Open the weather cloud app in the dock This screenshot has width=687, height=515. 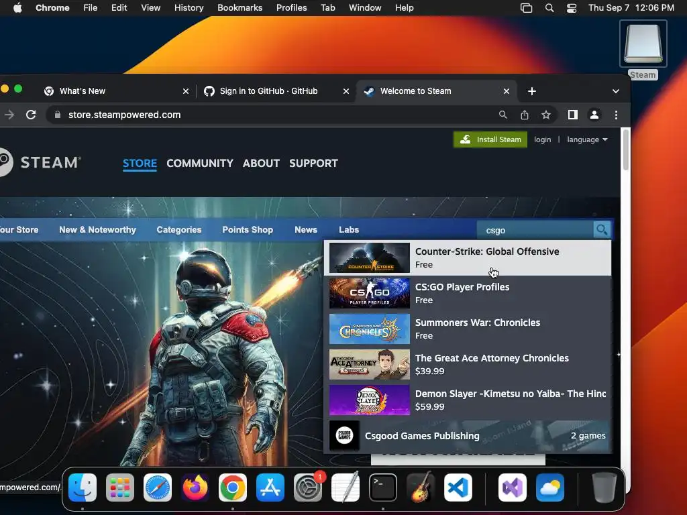(550, 488)
